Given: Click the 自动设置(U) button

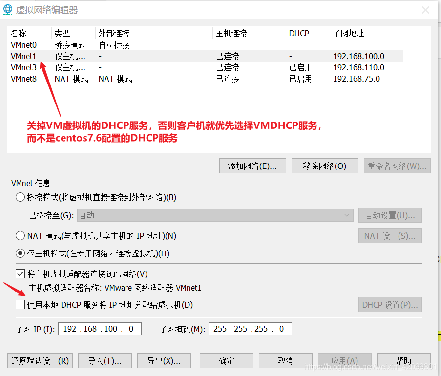Looking at the screenshot, I should [390, 215].
